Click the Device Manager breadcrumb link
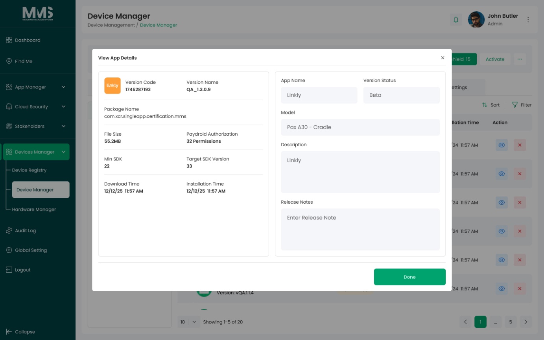The image size is (544, 340). [x=159, y=25]
